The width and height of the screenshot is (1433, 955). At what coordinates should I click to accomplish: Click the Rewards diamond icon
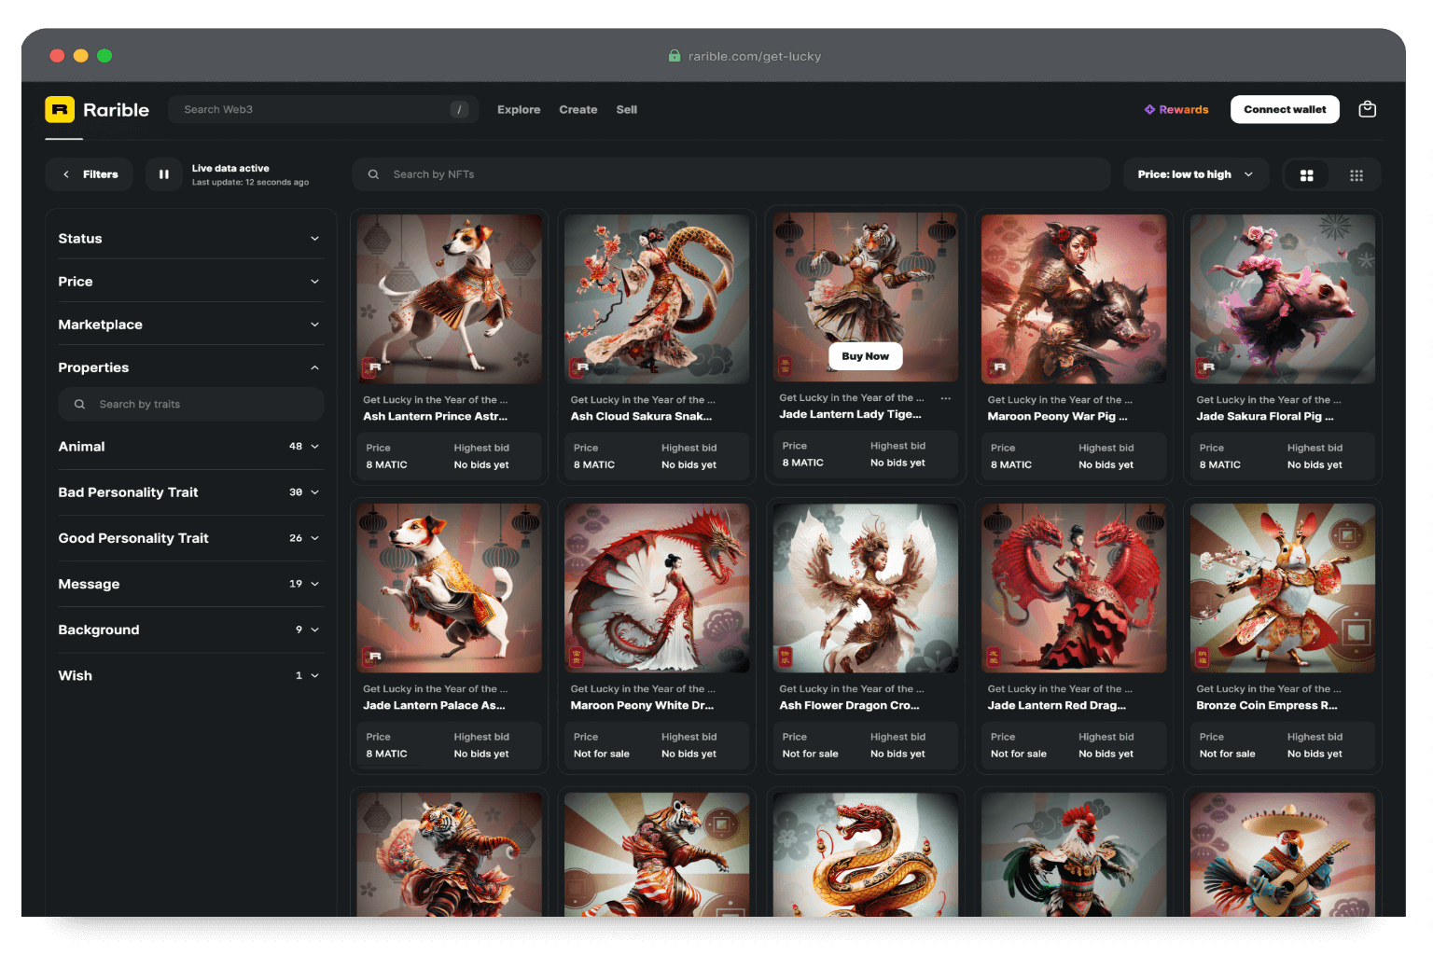(1149, 109)
